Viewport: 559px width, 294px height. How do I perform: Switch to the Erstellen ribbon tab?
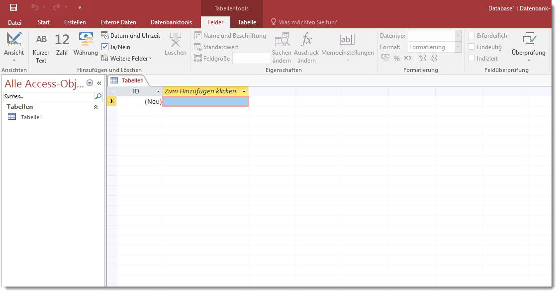tap(75, 22)
